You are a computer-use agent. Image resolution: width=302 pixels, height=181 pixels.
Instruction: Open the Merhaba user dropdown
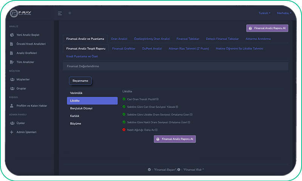coord(284,13)
